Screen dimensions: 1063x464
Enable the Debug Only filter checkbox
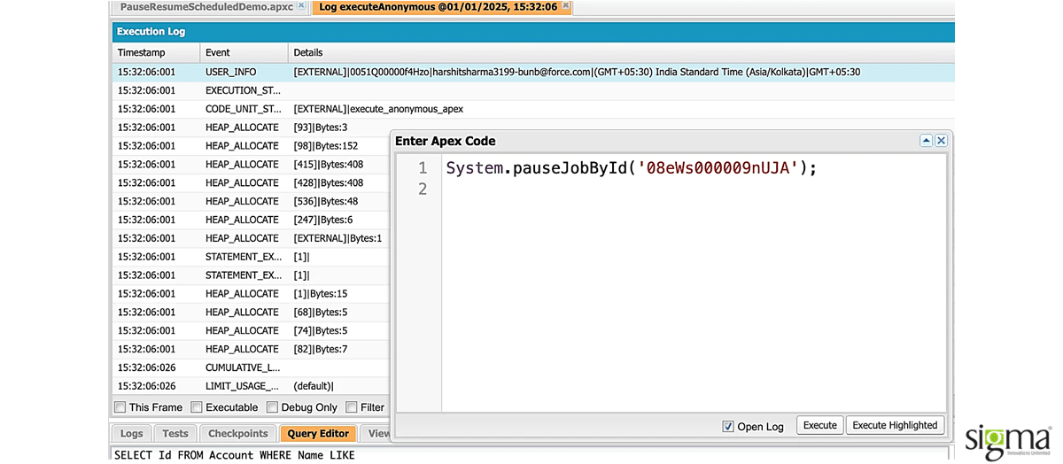coord(271,407)
